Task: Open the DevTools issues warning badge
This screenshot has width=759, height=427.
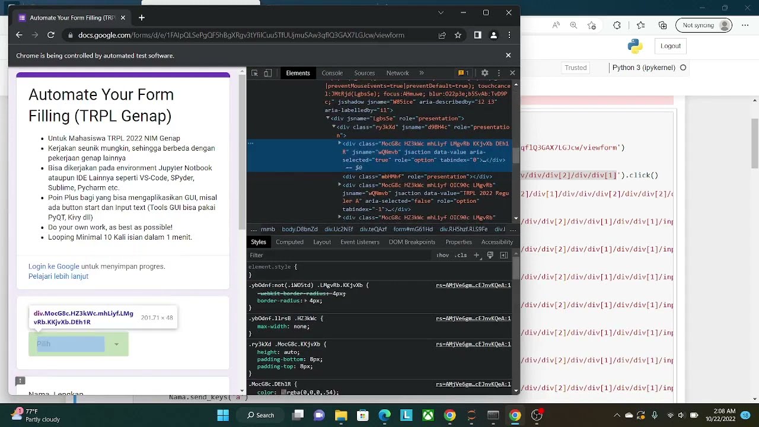Action: click(x=463, y=73)
